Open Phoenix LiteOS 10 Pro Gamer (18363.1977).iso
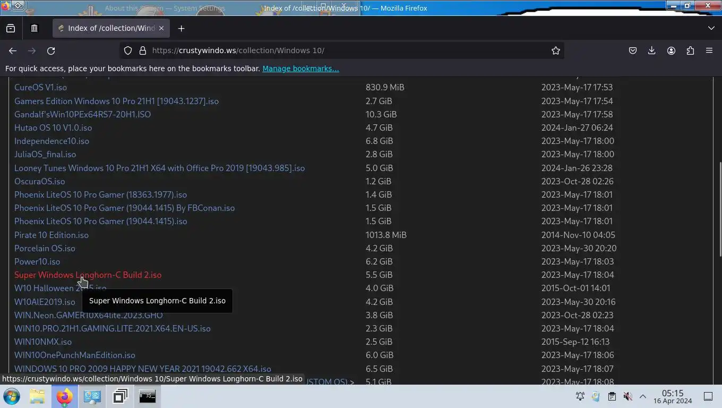The height and width of the screenshot is (408, 722). click(100, 194)
